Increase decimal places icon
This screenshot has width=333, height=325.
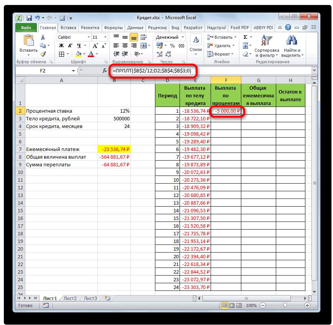click(160, 54)
